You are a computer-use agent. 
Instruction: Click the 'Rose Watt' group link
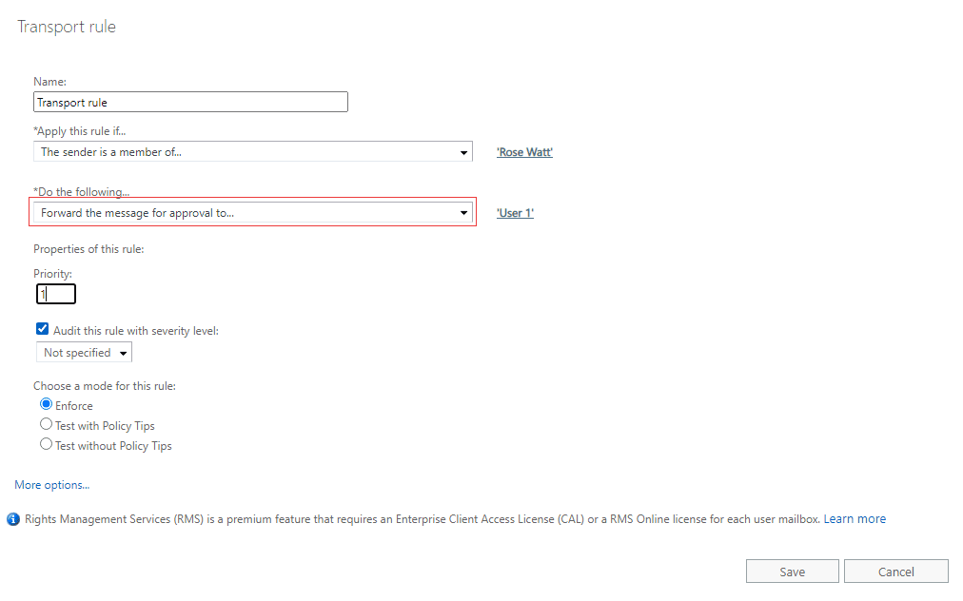click(x=524, y=152)
